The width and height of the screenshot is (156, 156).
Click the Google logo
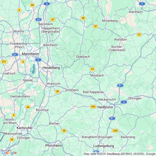[9, 153]
